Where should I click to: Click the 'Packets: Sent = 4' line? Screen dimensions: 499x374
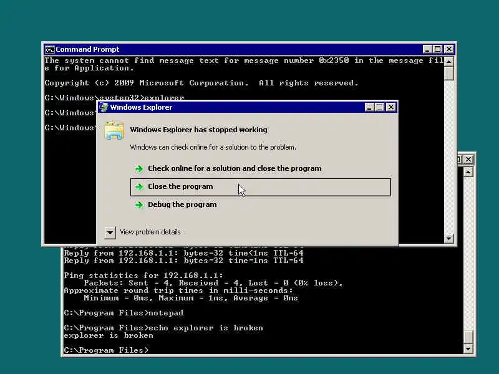click(213, 283)
